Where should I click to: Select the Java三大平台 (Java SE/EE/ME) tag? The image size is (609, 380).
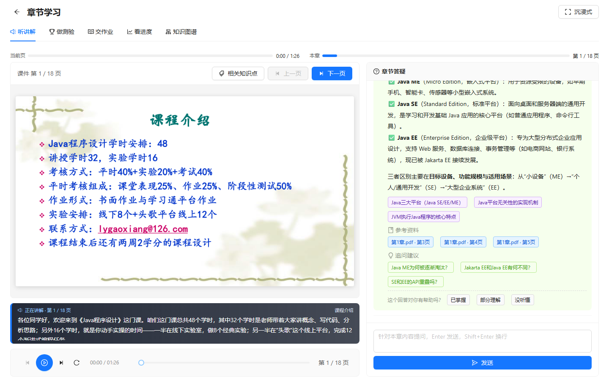[x=428, y=202]
